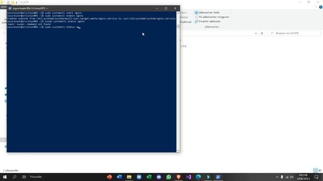Open Microsoft Edge from the taskbar

tap(198, 177)
